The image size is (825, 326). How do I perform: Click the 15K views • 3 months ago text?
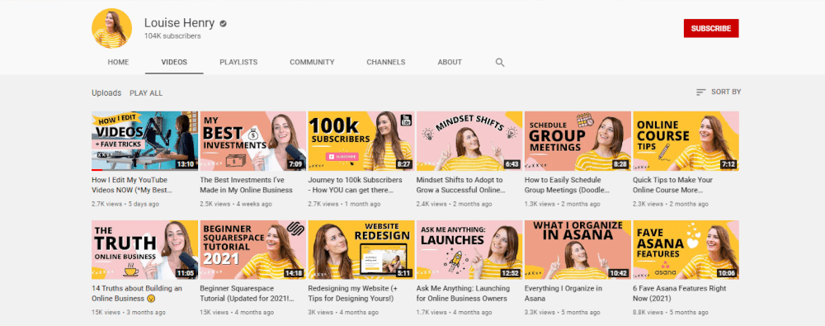[x=129, y=312]
